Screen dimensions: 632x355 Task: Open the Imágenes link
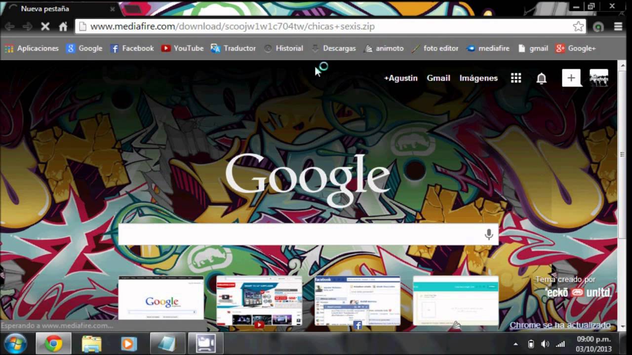pos(478,78)
